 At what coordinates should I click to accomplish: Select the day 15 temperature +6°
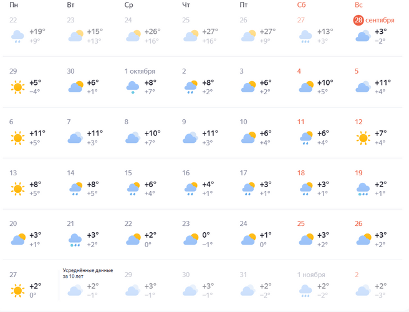click(152, 184)
